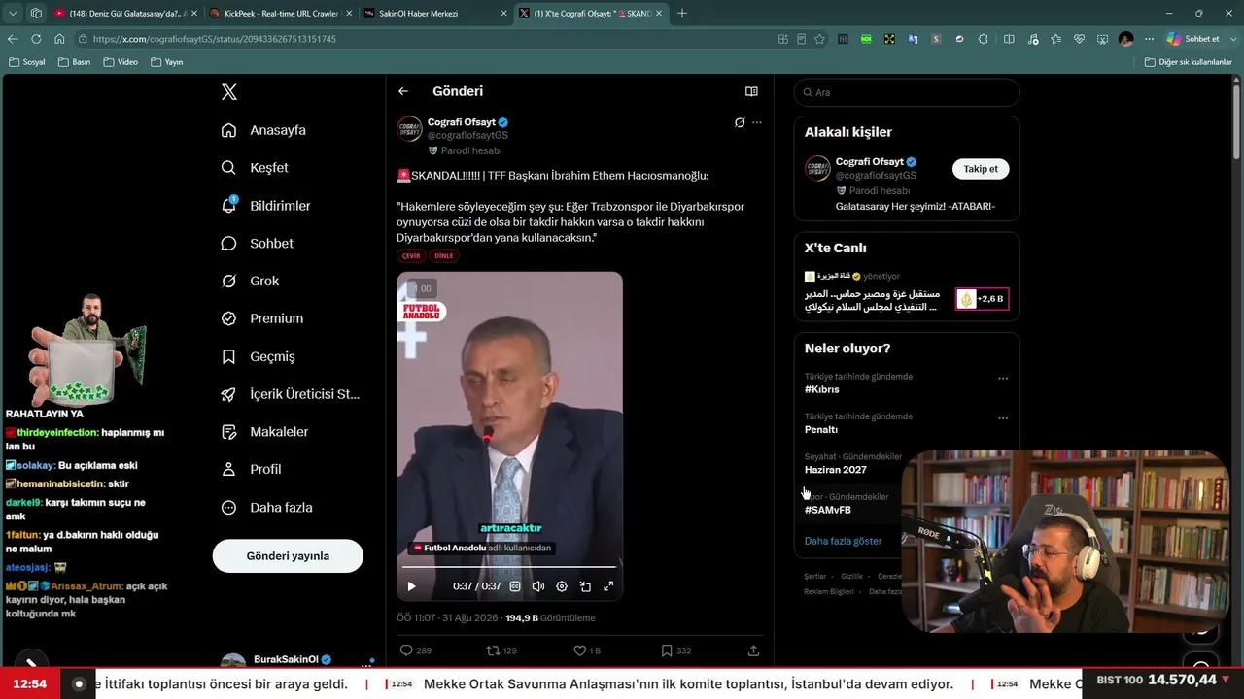Switch to the KickPeek Real-time URL Crawler tab
The width and height of the screenshot is (1244, 699).
click(280, 14)
